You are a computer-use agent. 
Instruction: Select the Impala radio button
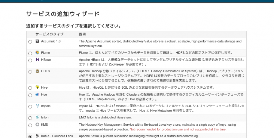coord(30,107)
